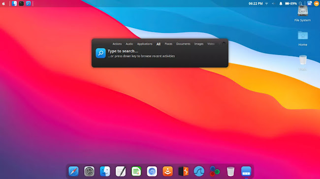Open the Wi-Fi network indicator
This screenshot has width=320, height=179.
pyautogui.click(x=266, y=3)
